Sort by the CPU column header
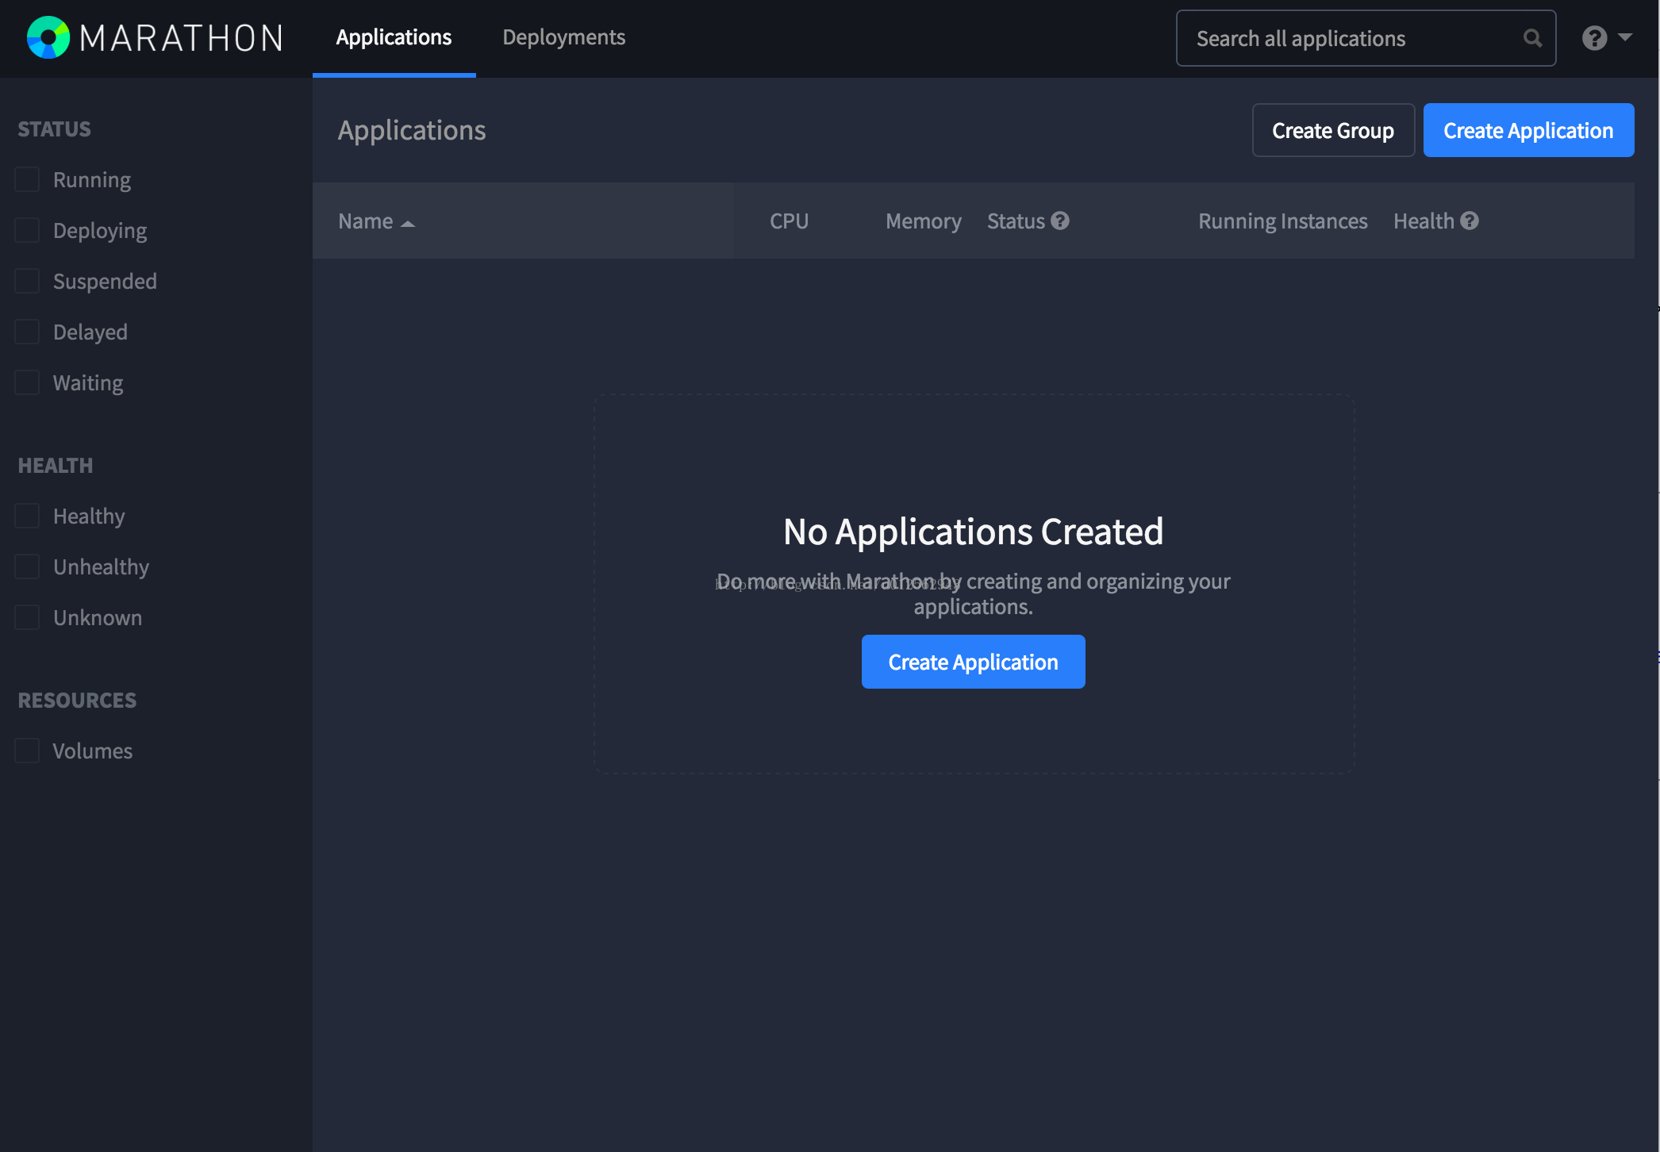The width and height of the screenshot is (1660, 1152). pyautogui.click(x=789, y=221)
